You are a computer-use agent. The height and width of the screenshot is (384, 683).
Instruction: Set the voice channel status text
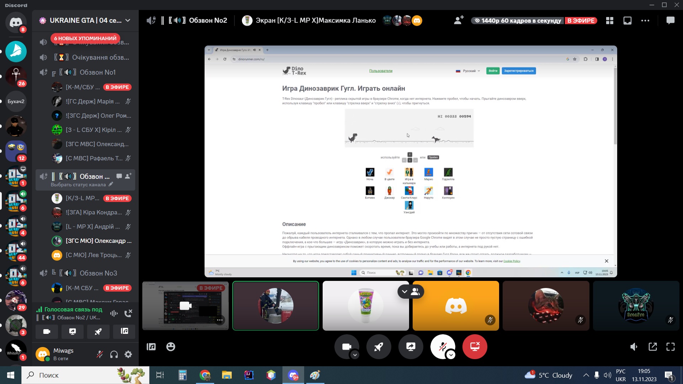(82, 185)
